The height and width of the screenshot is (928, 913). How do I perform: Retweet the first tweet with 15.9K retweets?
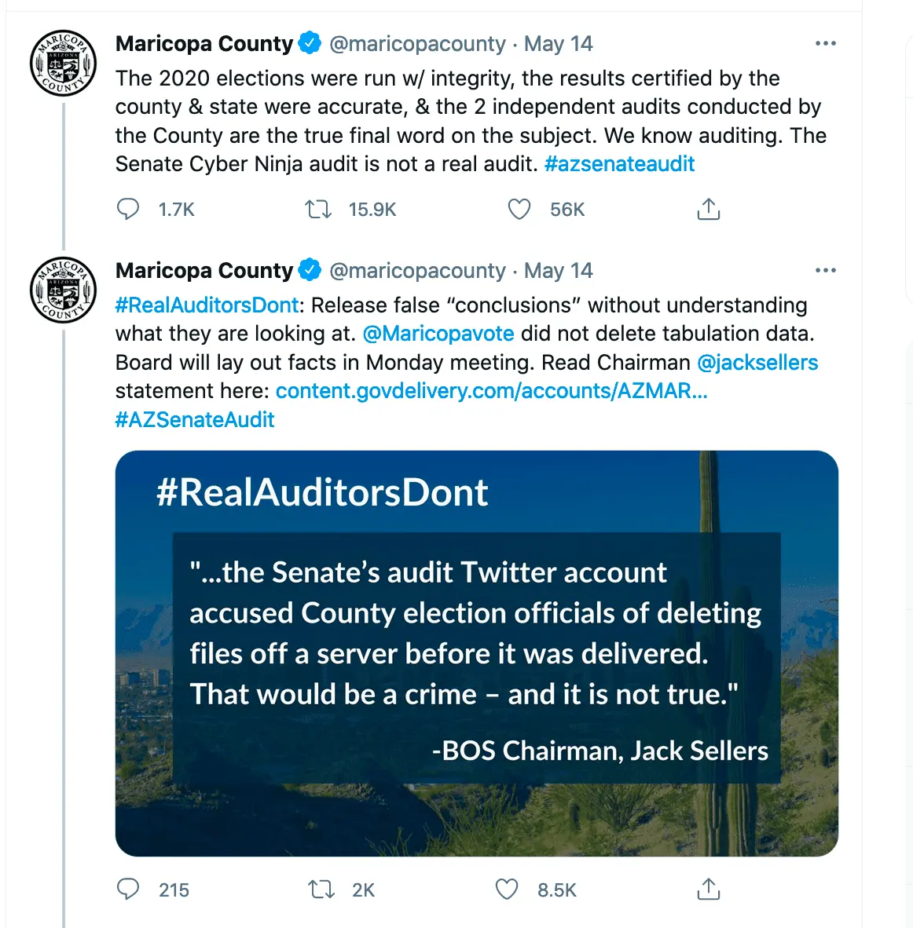(x=318, y=210)
